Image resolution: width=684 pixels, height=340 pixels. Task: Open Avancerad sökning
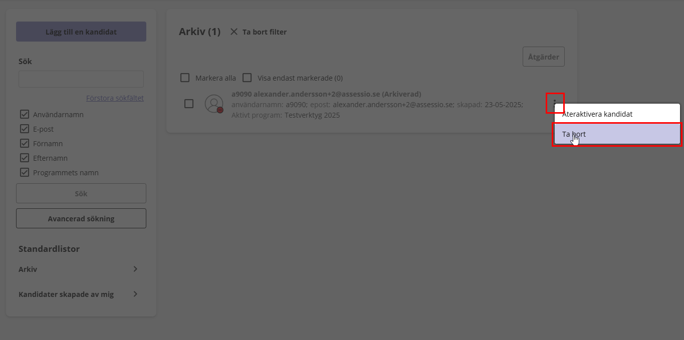pyautogui.click(x=81, y=218)
